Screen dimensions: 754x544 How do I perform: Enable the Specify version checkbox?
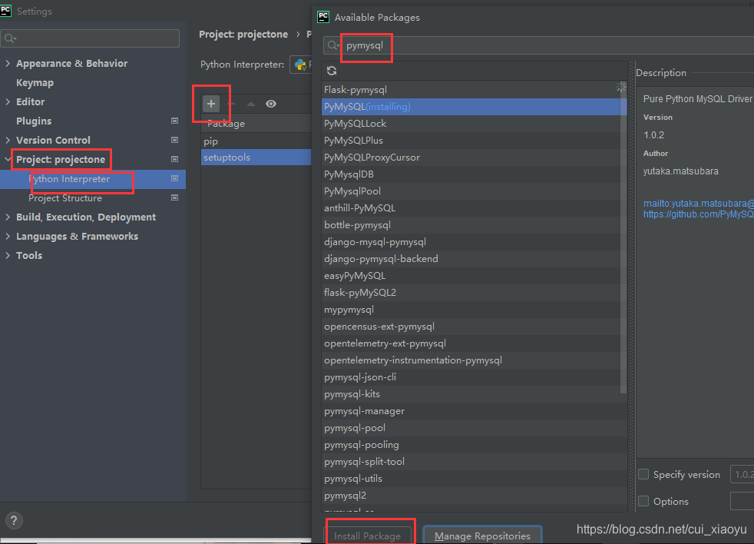coord(643,474)
